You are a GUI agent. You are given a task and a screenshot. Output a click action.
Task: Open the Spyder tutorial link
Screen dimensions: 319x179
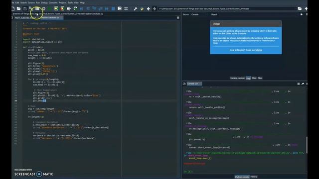(259, 50)
